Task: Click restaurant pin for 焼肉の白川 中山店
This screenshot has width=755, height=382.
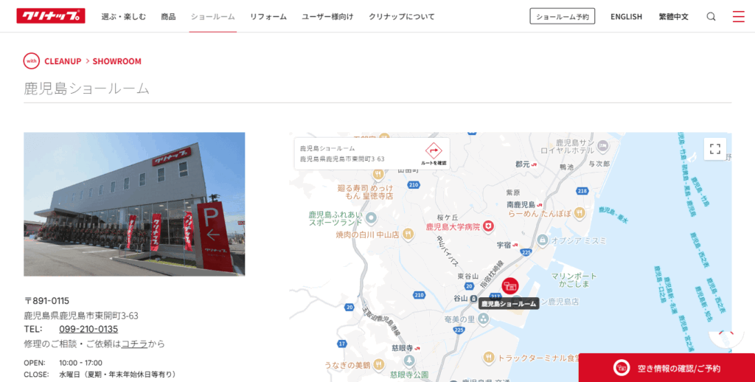Action: click(408, 234)
